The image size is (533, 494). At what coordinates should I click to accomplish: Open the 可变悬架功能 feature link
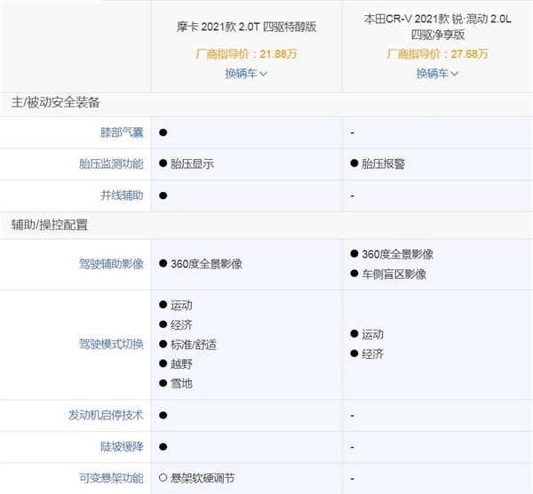pos(110,478)
